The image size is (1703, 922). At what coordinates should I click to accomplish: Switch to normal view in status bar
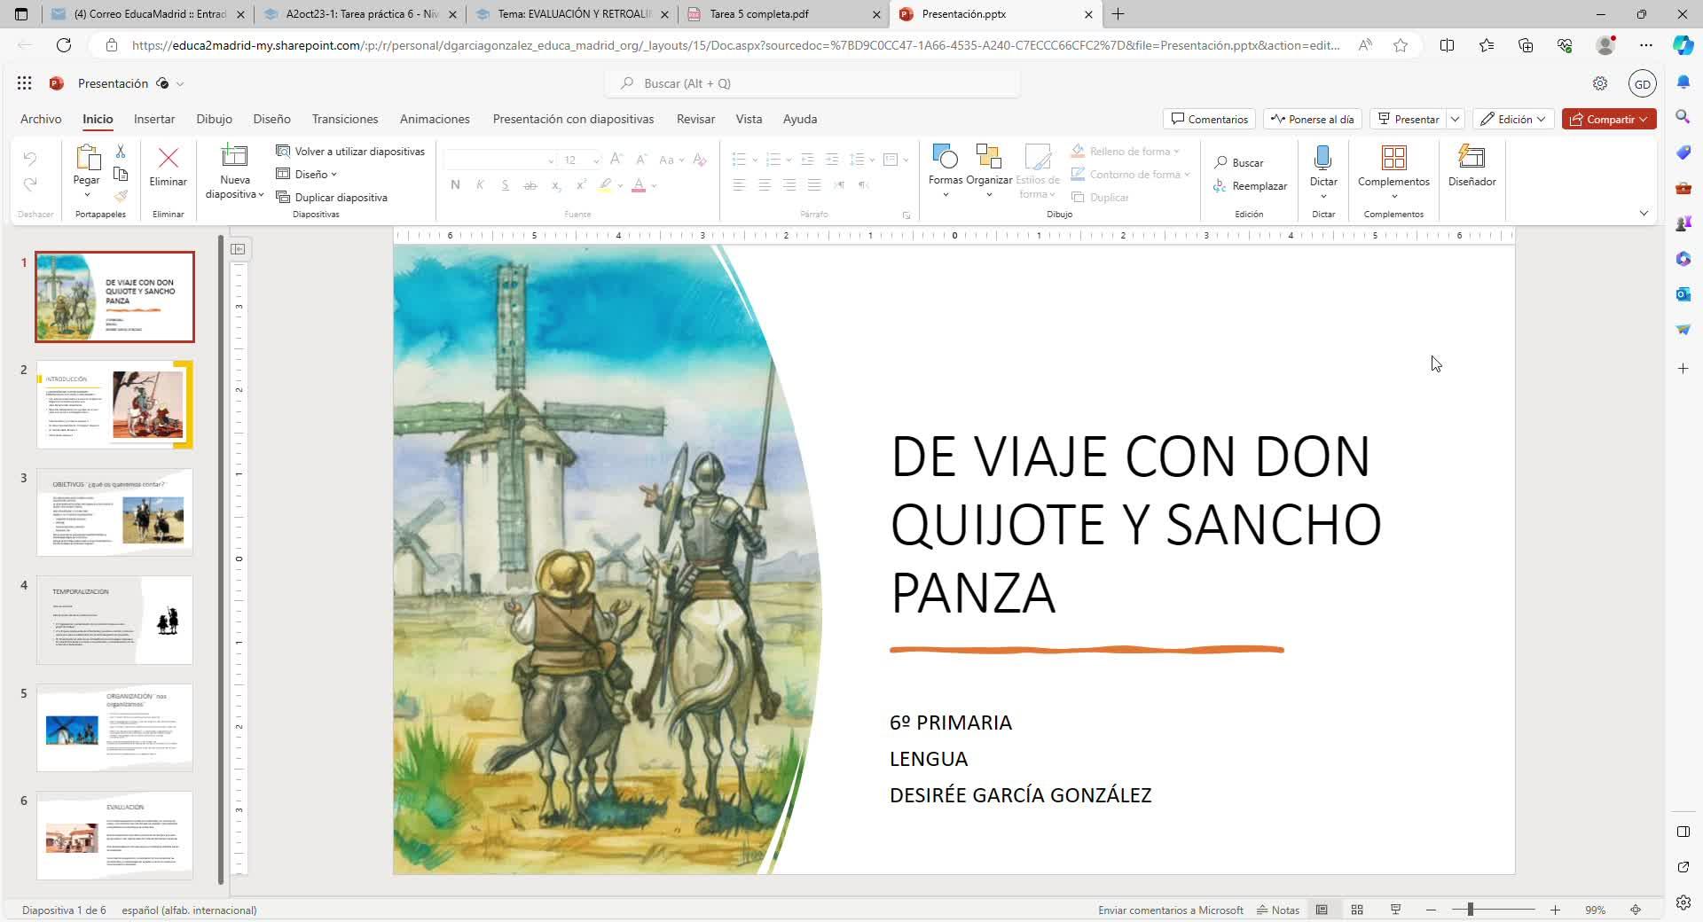(x=1322, y=910)
